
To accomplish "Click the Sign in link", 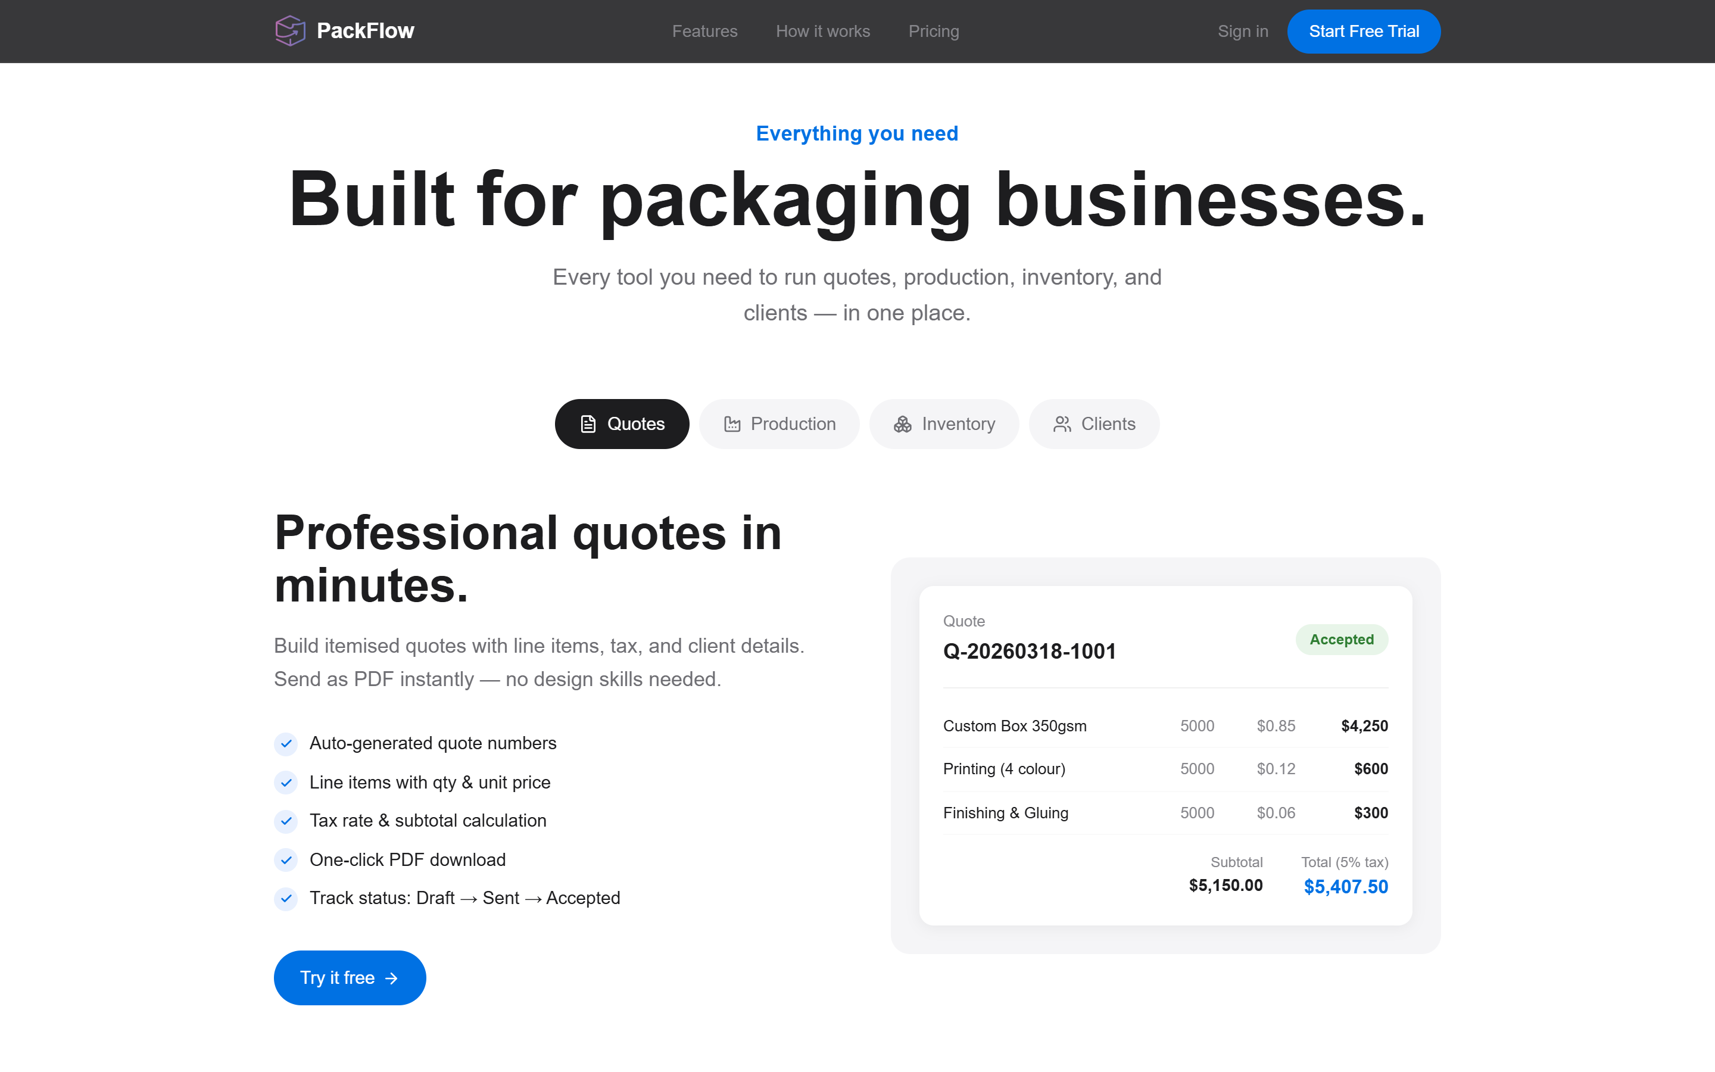I will coord(1242,30).
